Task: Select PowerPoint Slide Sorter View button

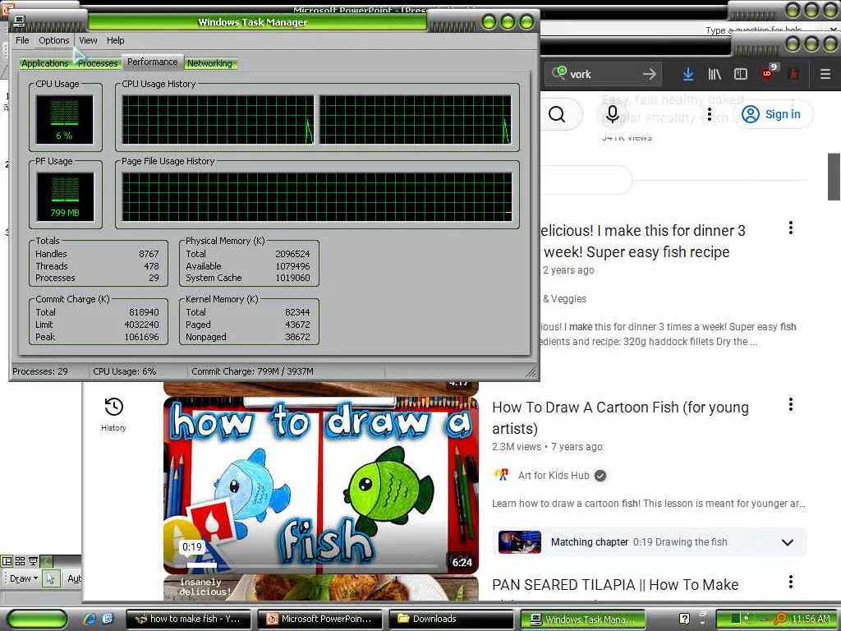Action: (20, 561)
